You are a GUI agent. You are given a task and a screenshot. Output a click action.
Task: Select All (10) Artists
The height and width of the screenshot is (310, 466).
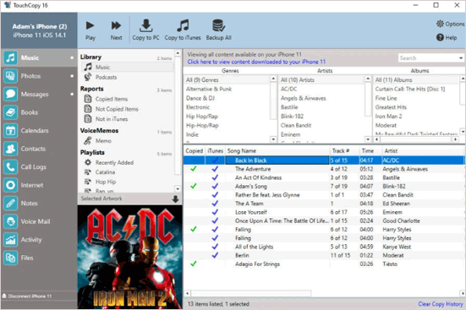[x=297, y=80]
